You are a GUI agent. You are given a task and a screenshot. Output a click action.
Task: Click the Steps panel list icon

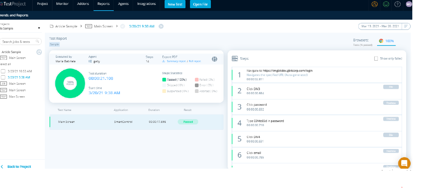tap(235, 59)
